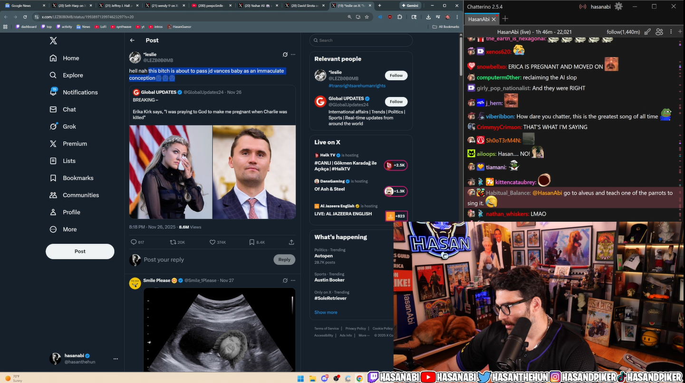Expand the All Bookmarks folder

(446, 27)
